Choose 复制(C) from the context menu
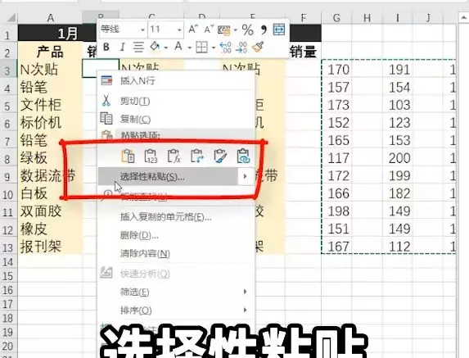The width and height of the screenshot is (469, 358). point(177,119)
